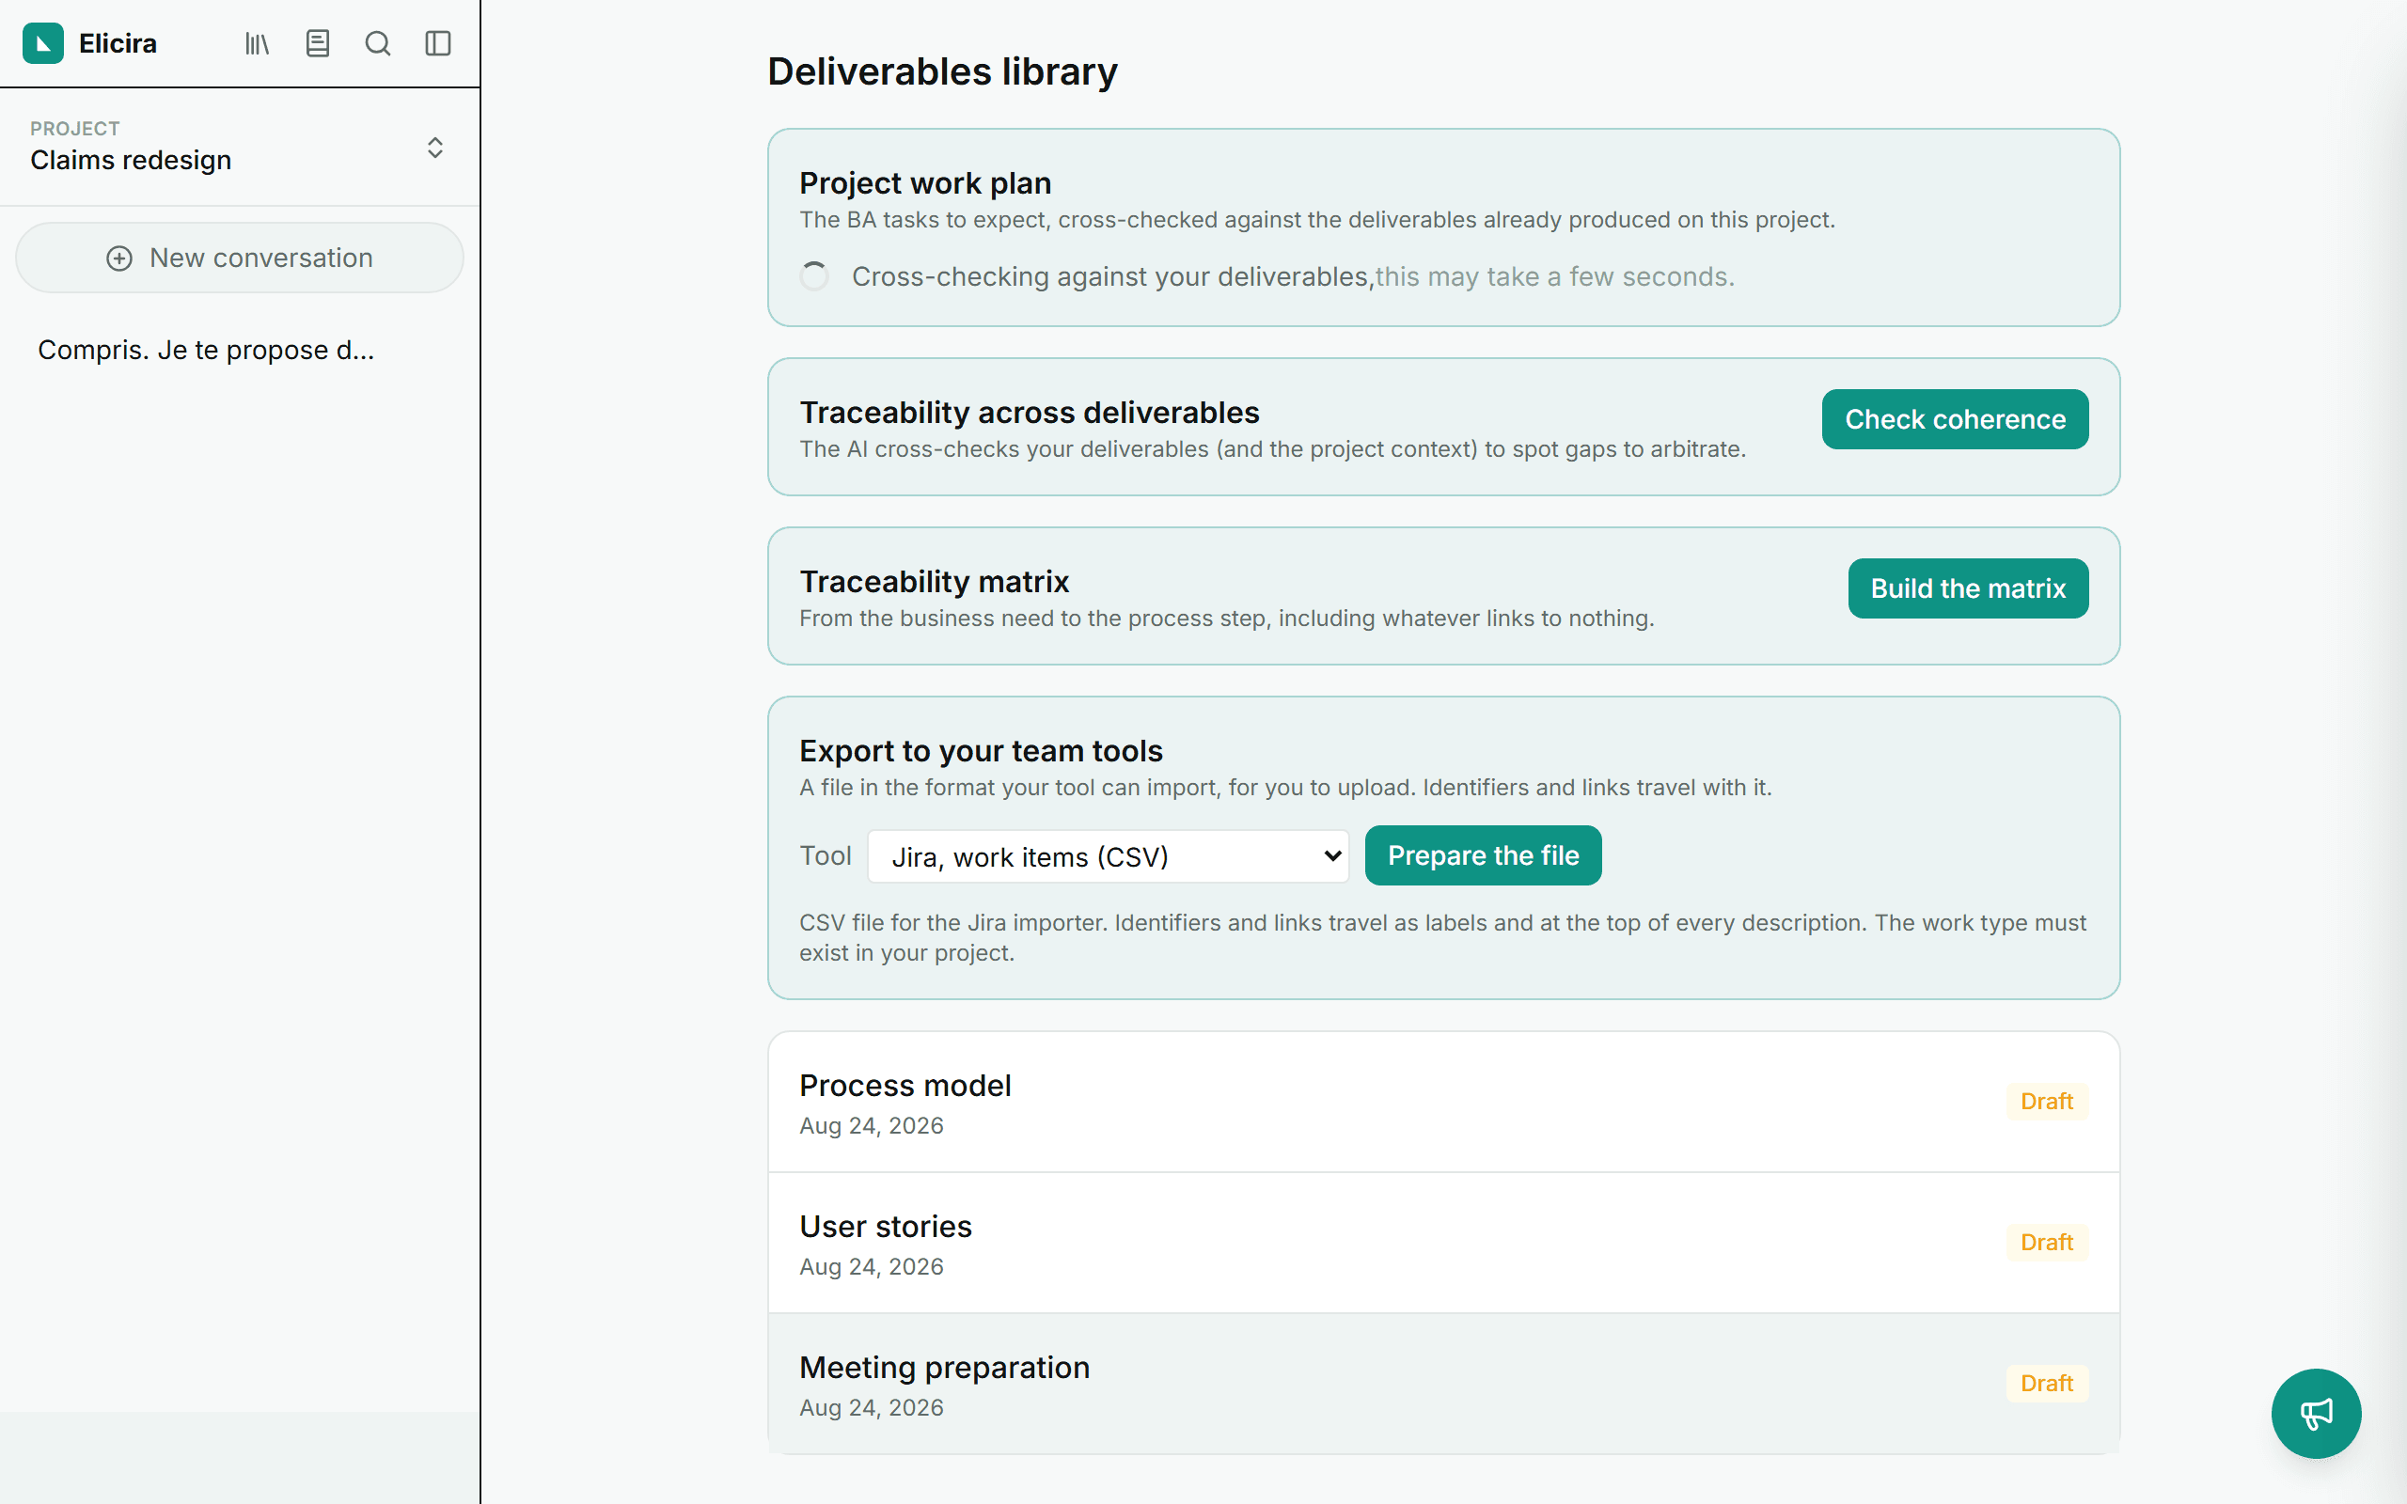Open conversation 'Compris. Je te propose d...'
Image resolution: width=2407 pixels, height=1504 pixels.
pos(206,350)
